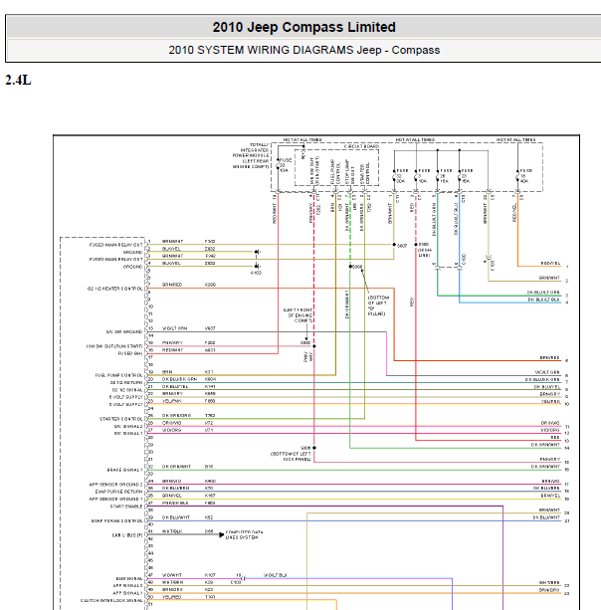Click the 'BRN/WHT' wire label at output 2
The image size is (601, 610).
click(x=549, y=278)
